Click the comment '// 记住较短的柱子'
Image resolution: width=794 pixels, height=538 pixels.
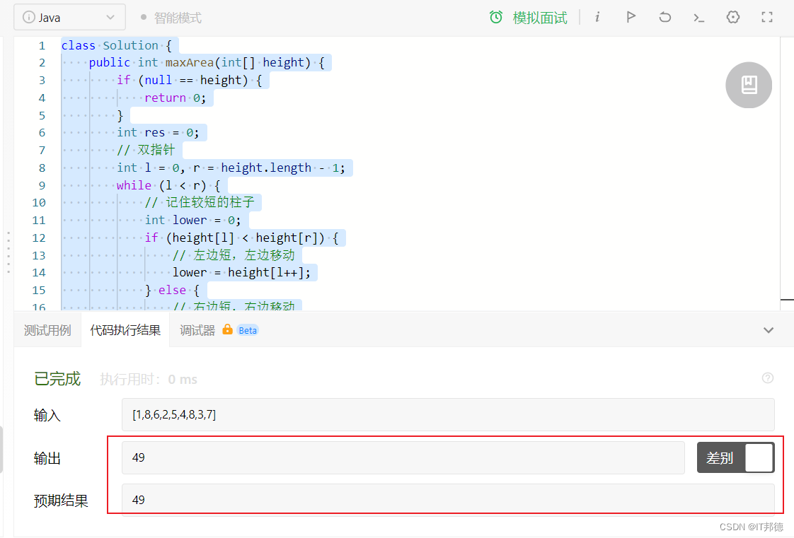(200, 202)
